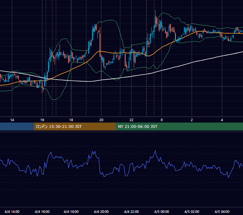Click the 4/4 16:00 date label
Image resolution: width=243 pixels, height=215 pixels.
pos(42,211)
